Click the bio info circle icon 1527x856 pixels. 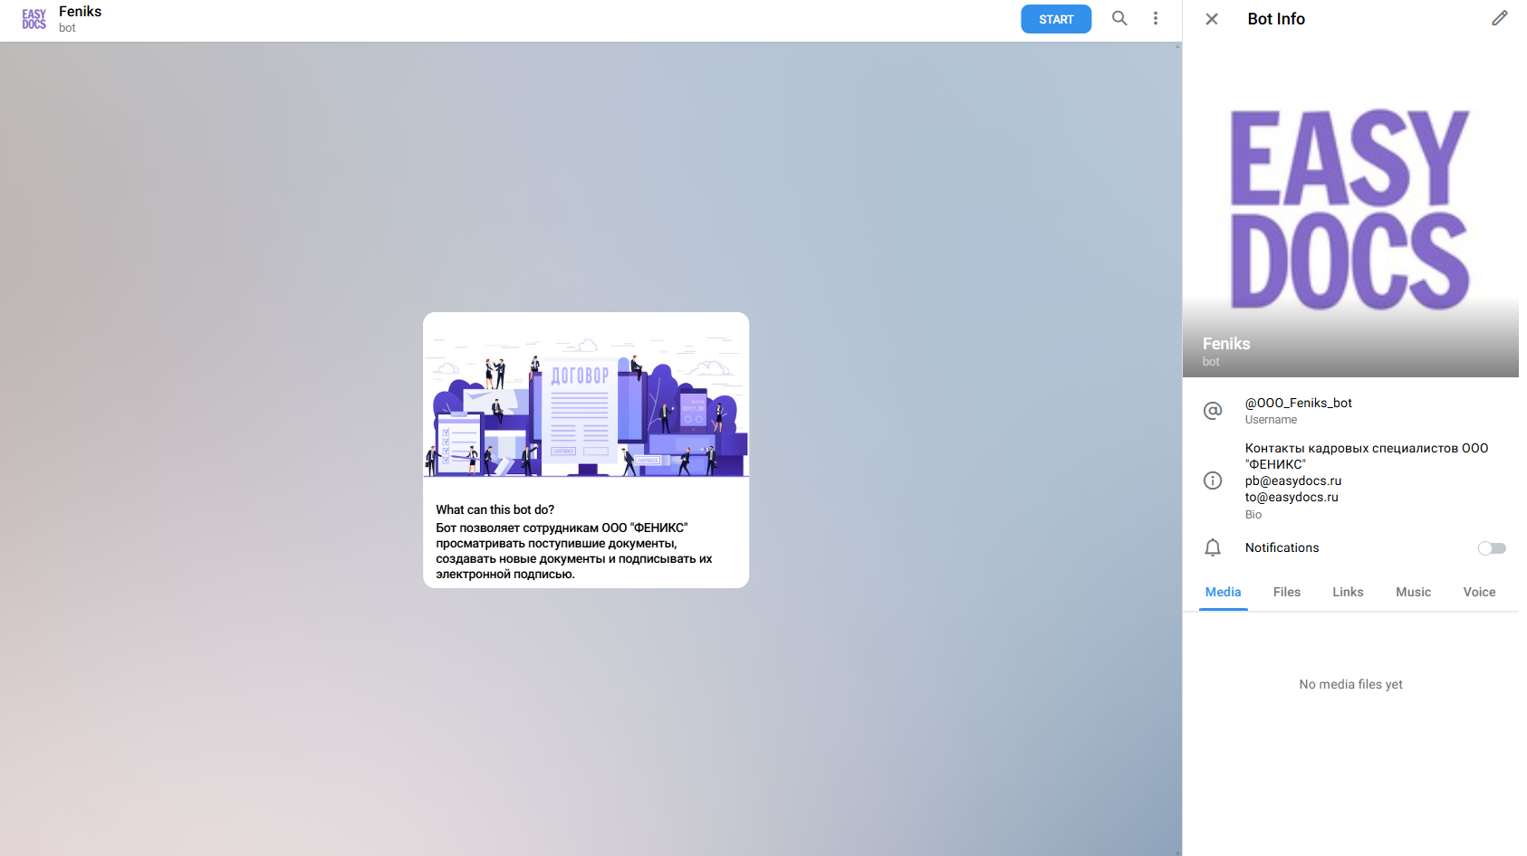pos(1213,480)
